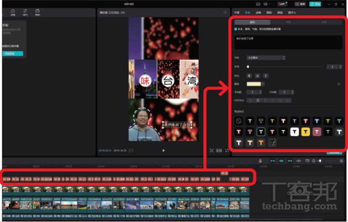Choose the pink T preset in first row
Image resolution: width=348 pixels, height=222 pixels.
(x=305, y=121)
